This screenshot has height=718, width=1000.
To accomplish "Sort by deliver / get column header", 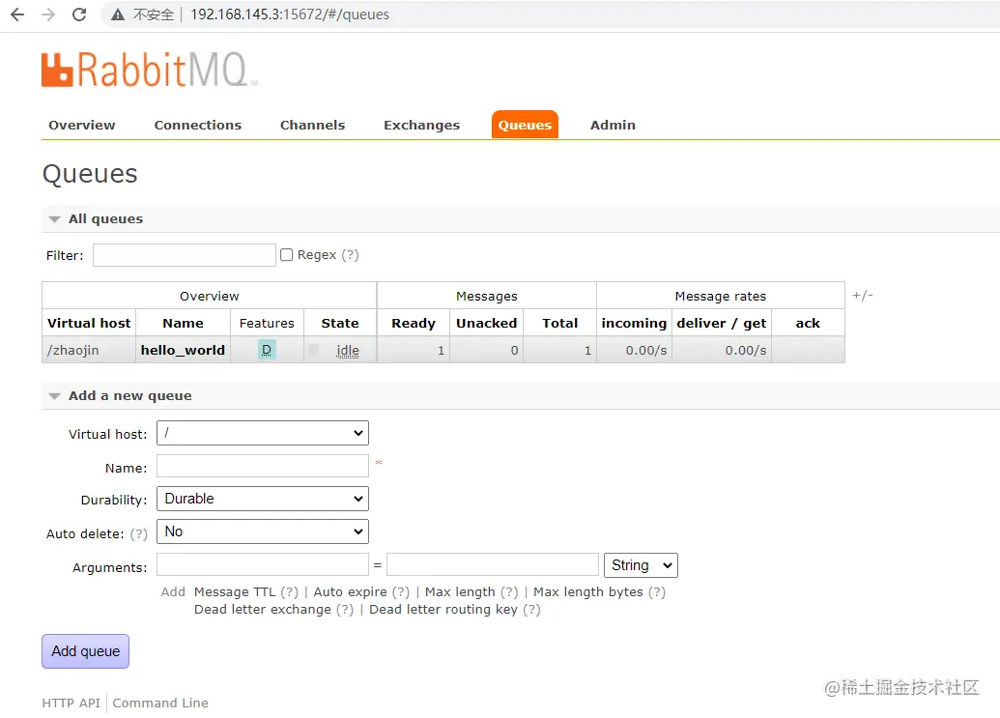I will tap(722, 324).
